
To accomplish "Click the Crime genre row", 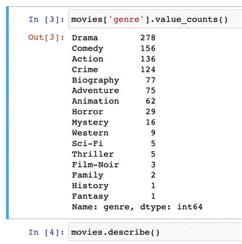I will [x=114, y=69].
